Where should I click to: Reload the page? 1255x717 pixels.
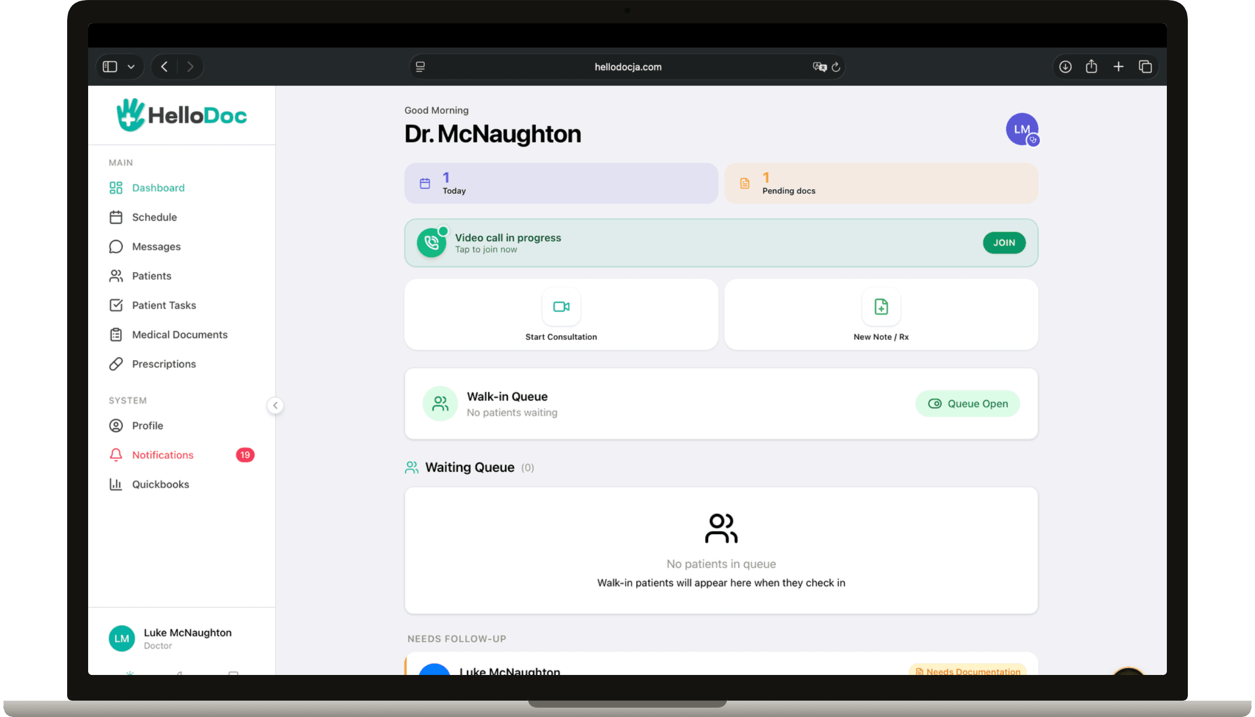point(836,67)
